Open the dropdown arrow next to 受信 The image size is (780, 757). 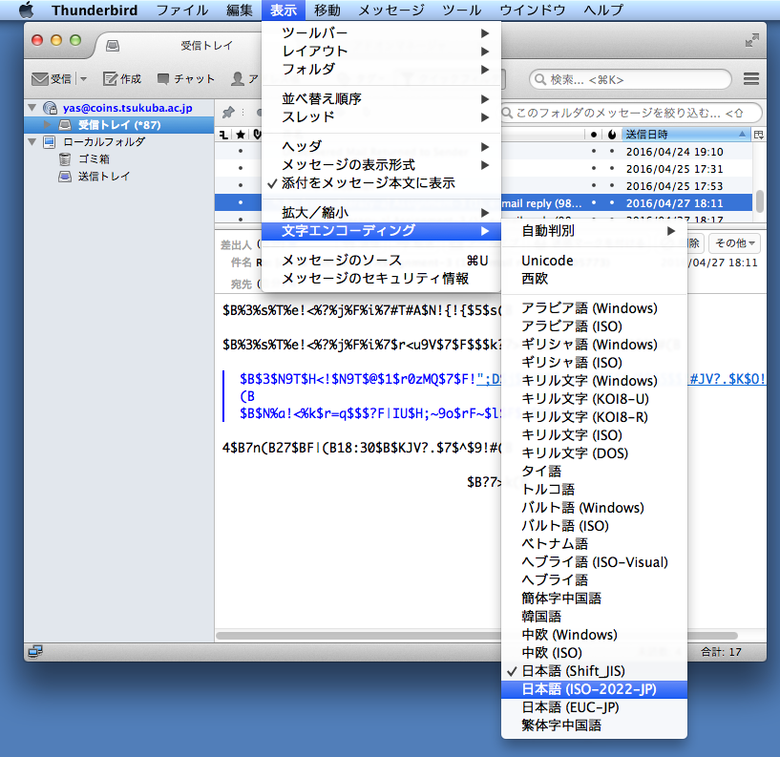83,79
